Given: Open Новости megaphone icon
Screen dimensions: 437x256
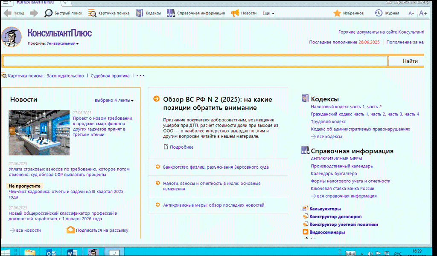Looking at the screenshot, I should (x=235, y=13).
